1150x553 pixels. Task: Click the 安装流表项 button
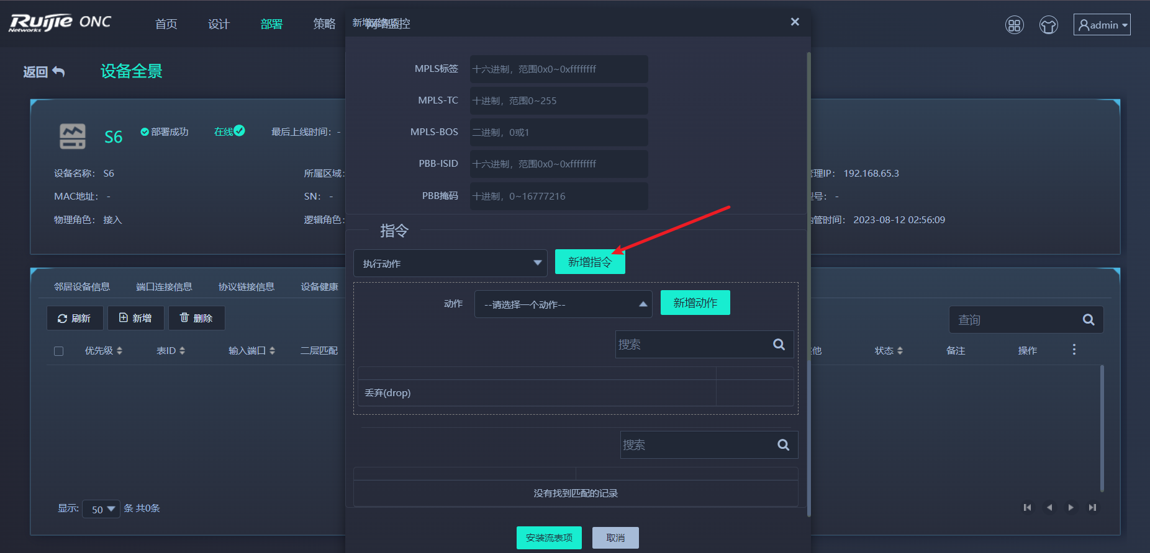click(549, 538)
